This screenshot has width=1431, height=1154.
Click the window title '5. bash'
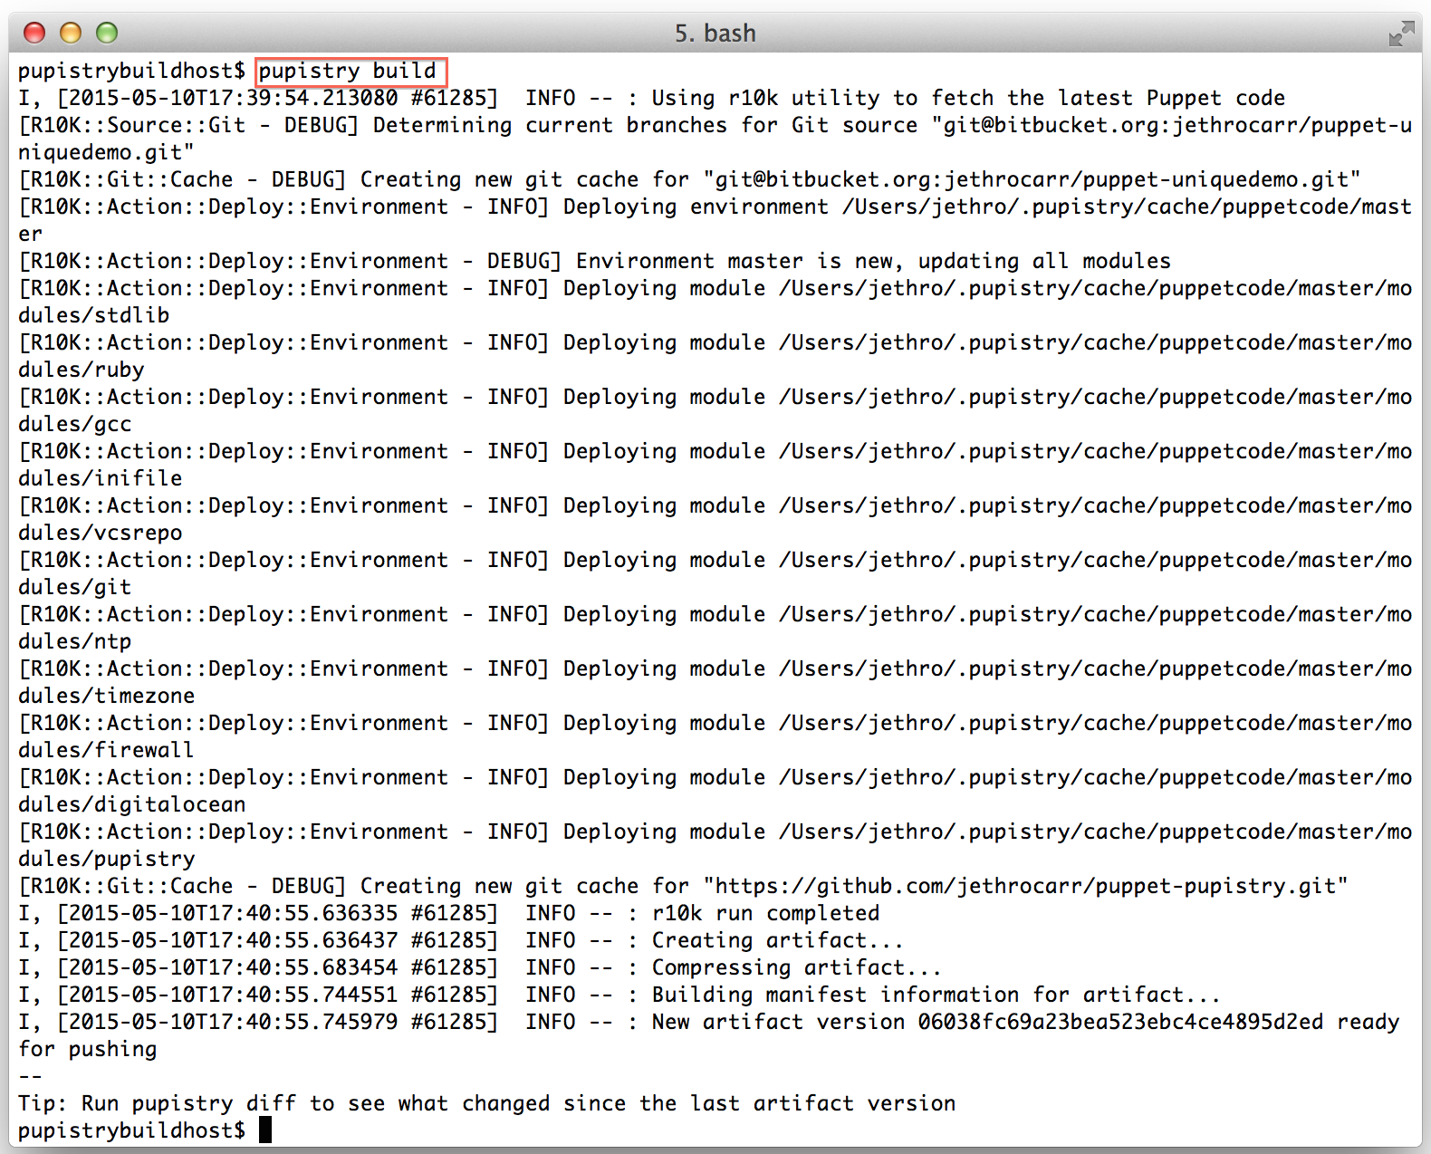click(x=715, y=34)
